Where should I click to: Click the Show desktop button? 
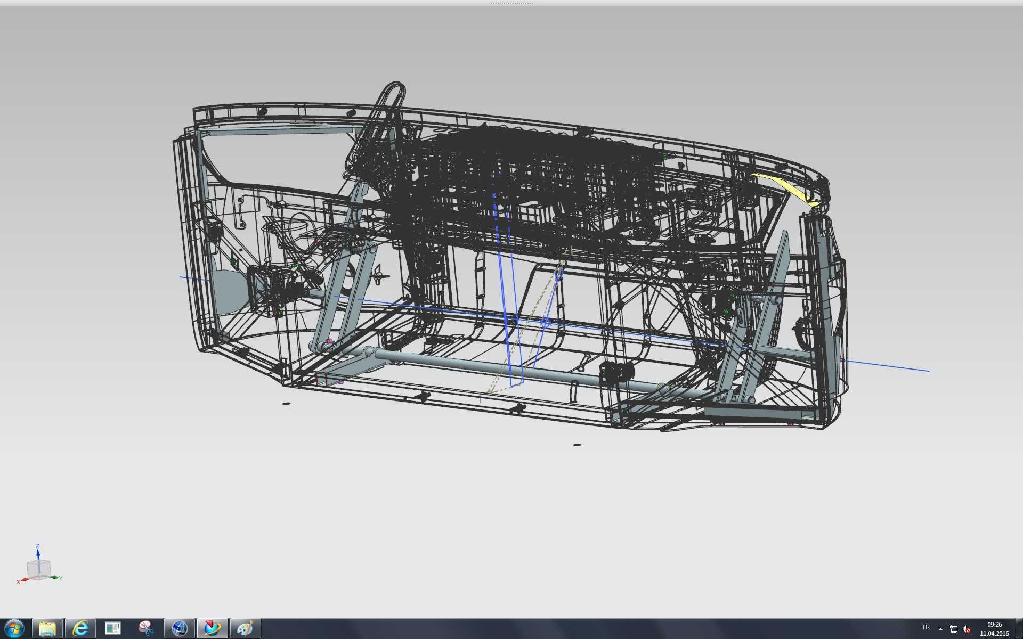coord(1019,629)
